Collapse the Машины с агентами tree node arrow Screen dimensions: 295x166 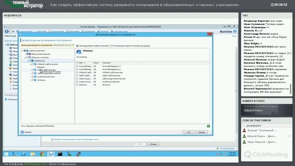(x=25, y=57)
